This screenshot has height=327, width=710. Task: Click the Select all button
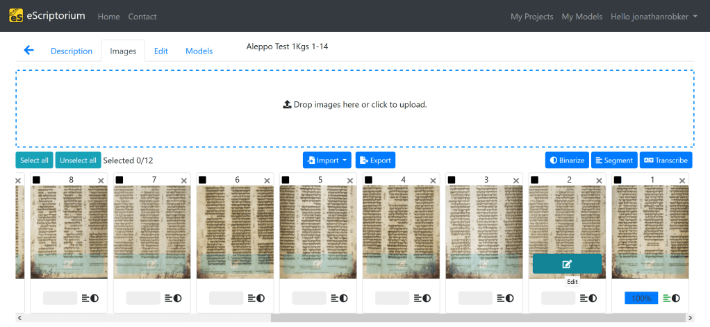(x=34, y=160)
